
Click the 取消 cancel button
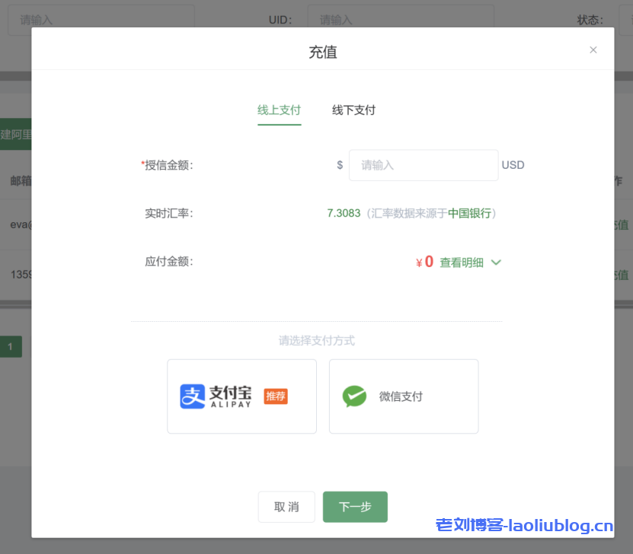[x=286, y=507]
